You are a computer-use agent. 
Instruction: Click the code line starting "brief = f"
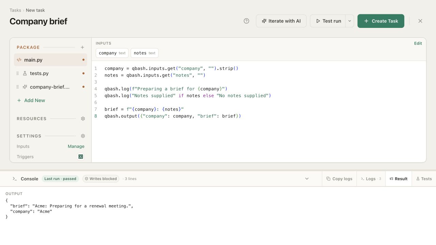coord(144,109)
